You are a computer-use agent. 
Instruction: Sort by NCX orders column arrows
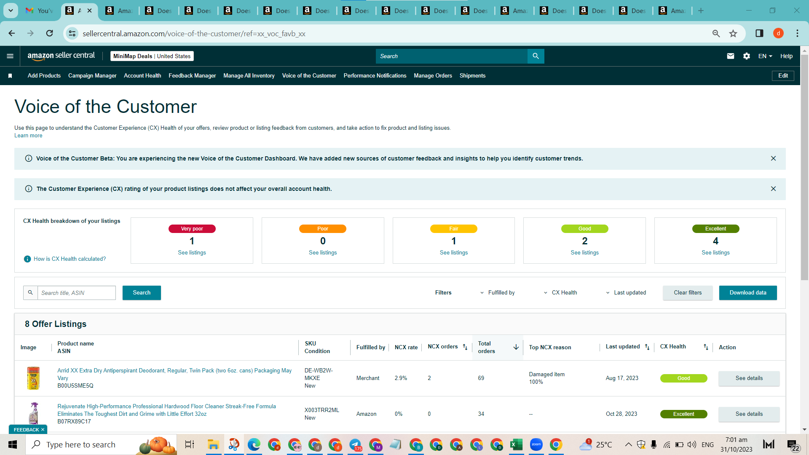click(x=465, y=347)
